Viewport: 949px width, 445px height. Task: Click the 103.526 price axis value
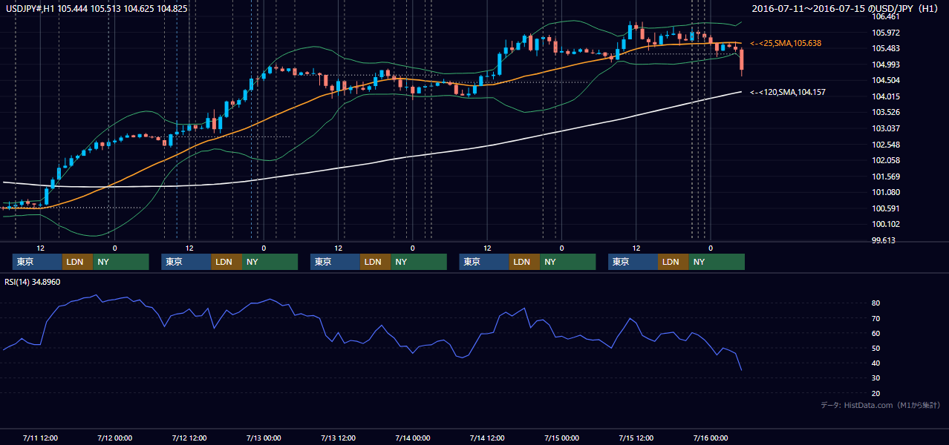tap(885, 112)
